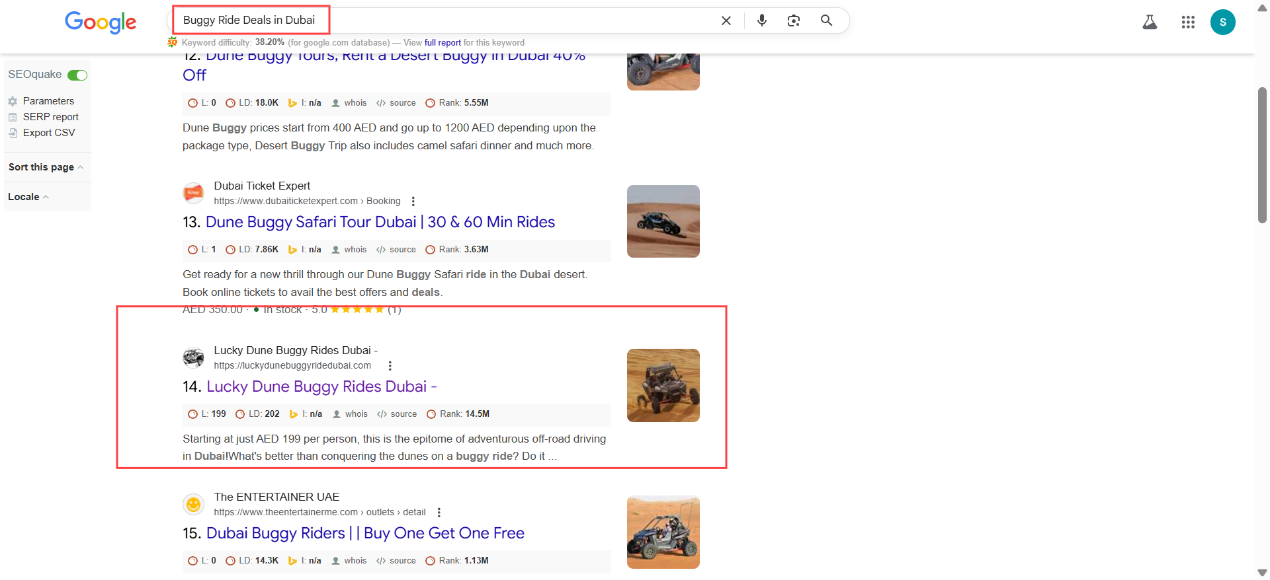1270x580 pixels.
Task: Click the page vertical scrollbar thumb
Action: point(1262,155)
